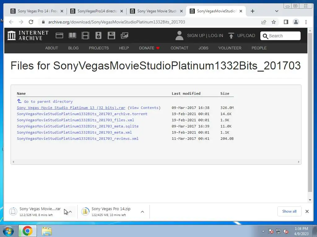
Task: Switch to the 'SonyVegasPro14 directory' tab
Action: [x=97, y=11]
